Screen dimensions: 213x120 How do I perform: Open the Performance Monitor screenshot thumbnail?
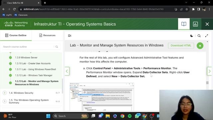coord(102,97)
